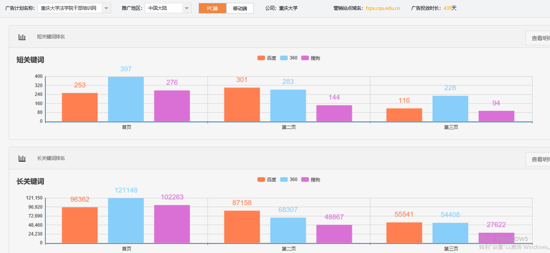Click the 搜狗 第二页 bar showing 144
This screenshot has height=253, width=550.
(334, 113)
